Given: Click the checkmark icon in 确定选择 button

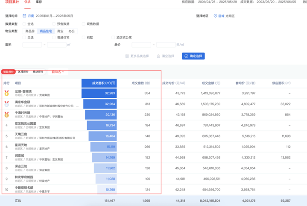Looking at the screenshot, I should click(x=186, y=56).
